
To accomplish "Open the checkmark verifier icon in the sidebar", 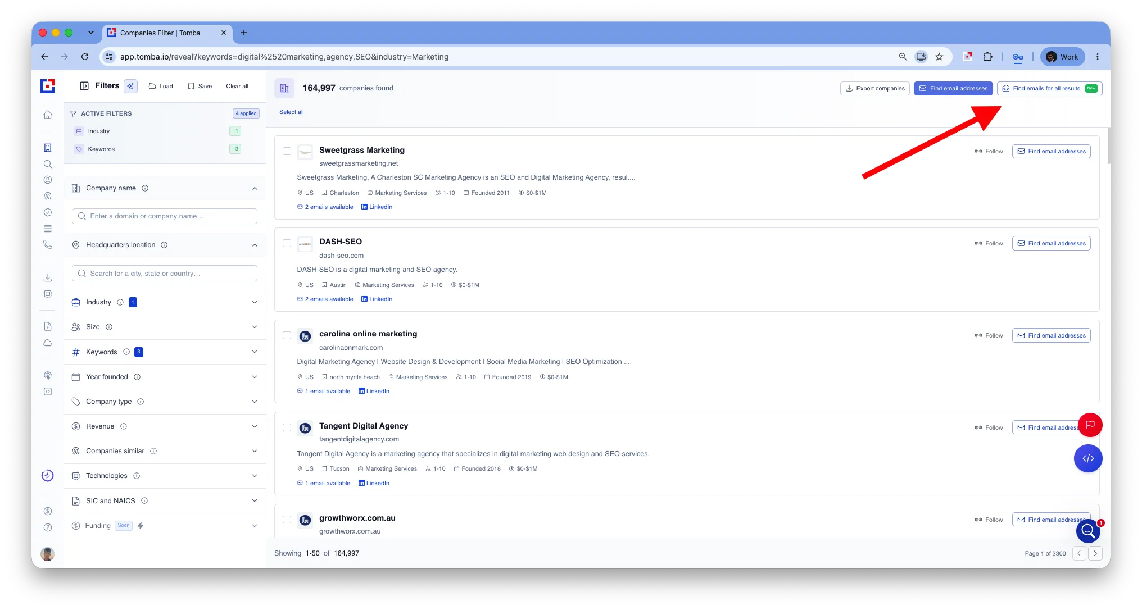I will 48,212.
